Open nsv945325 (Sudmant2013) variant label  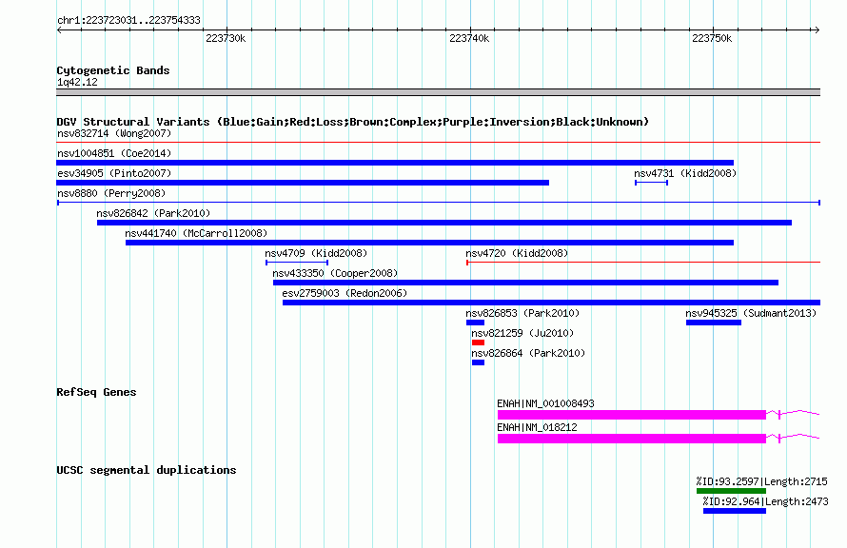[x=751, y=313]
